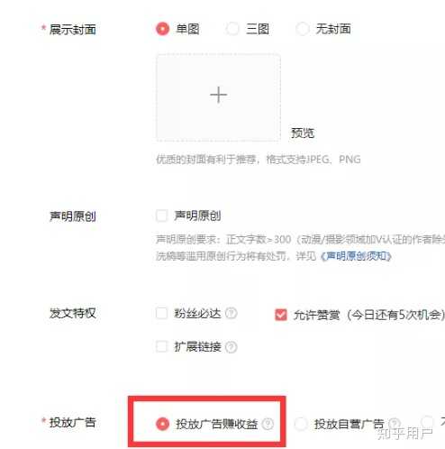Uncheck the 允许赞赏 checkbox
The image size is (445, 449).
(x=281, y=315)
